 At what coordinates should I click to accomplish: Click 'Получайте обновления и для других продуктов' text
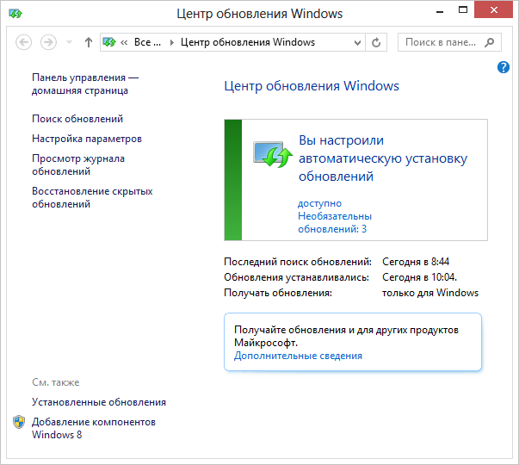346,330
